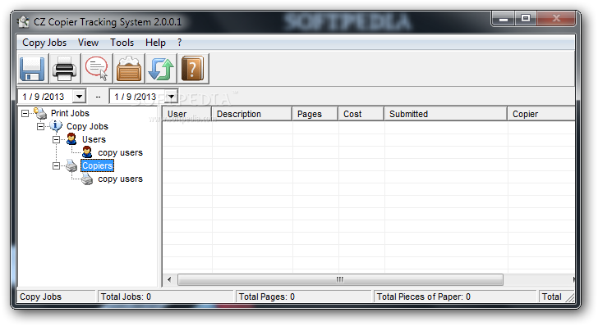The image size is (598, 326).
Task: Open the Copy Jobs menu
Action: point(44,43)
